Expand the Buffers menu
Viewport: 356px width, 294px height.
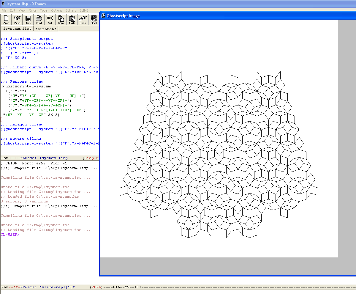coord(71,10)
